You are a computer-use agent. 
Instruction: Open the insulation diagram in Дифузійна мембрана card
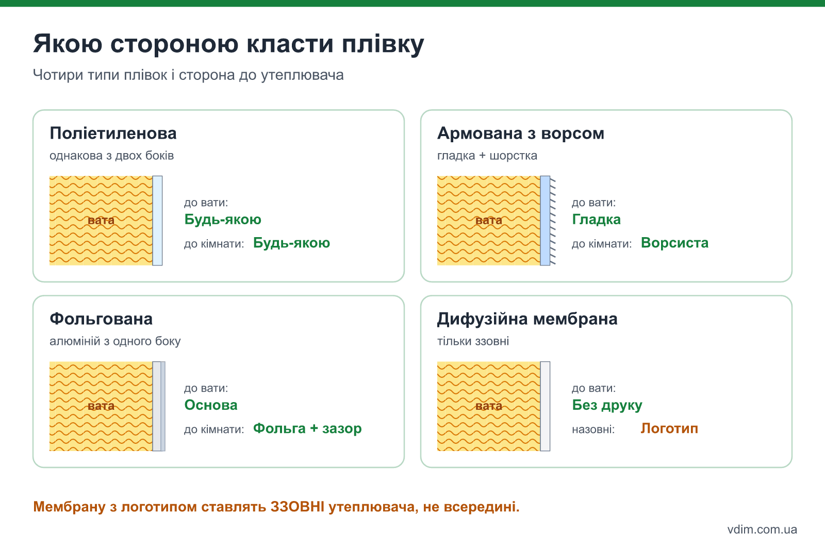pyautogui.click(x=494, y=406)
